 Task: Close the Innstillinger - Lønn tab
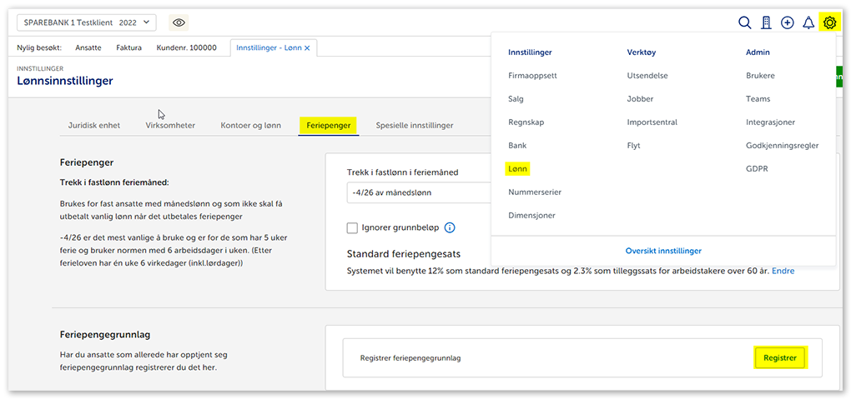pos(307,48)
